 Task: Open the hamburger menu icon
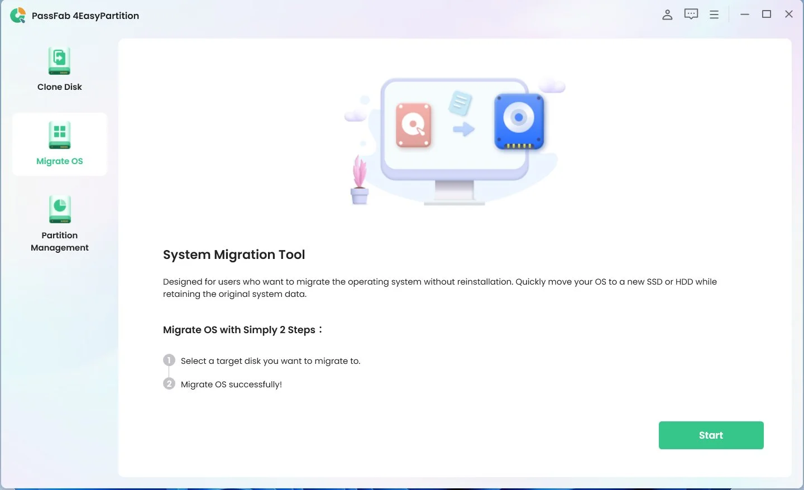point(714,14)
